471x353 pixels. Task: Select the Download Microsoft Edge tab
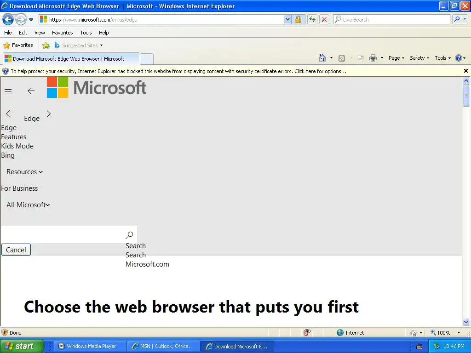pyautogui.click(x=71, y=59)
